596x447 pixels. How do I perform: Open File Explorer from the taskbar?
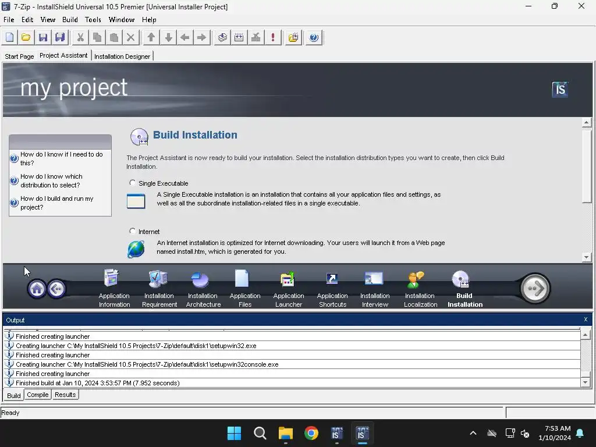[x=285, y=433]
